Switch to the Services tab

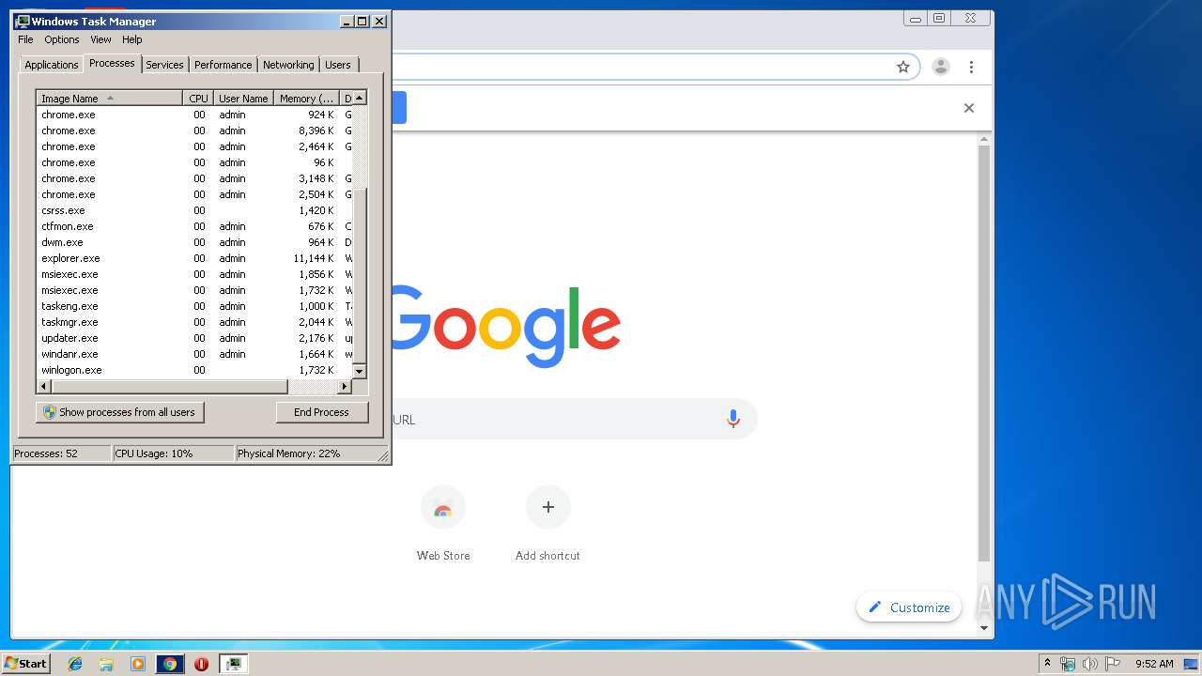(164, 65)
